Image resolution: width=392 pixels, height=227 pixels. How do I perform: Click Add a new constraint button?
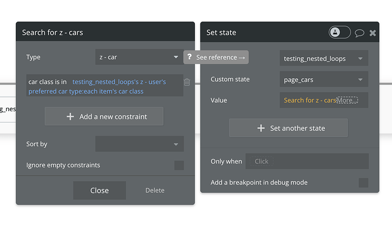pos(104,116)
